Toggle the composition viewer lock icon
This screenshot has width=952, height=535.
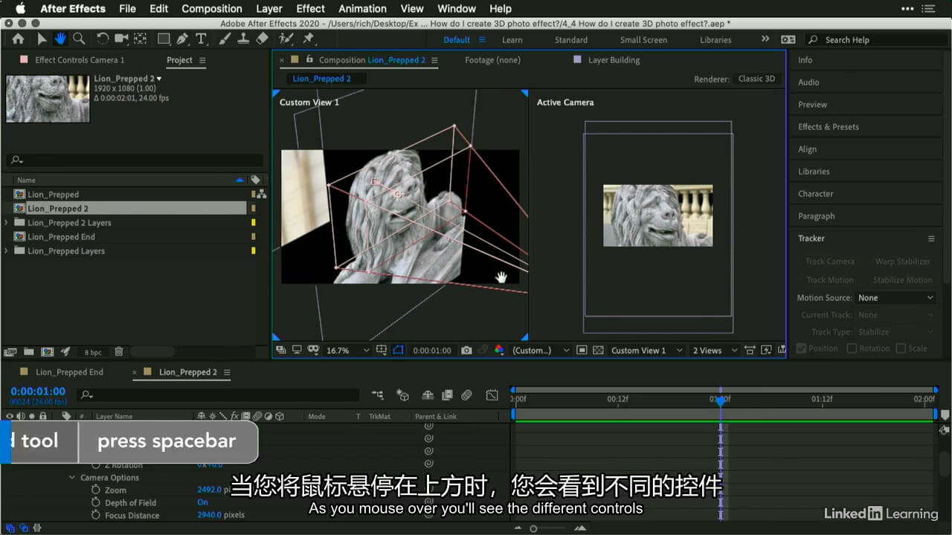click(x=309, y=60)
